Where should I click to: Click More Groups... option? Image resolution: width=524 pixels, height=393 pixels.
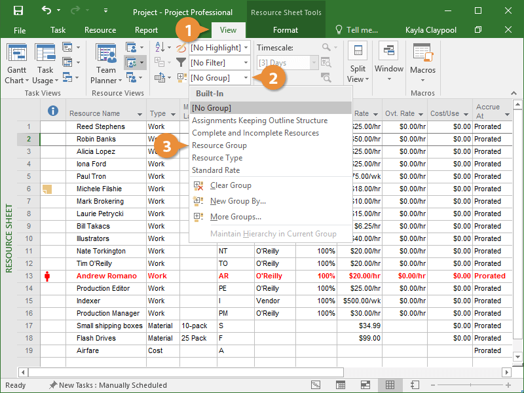pyautogui.click(x=235, y=217)
